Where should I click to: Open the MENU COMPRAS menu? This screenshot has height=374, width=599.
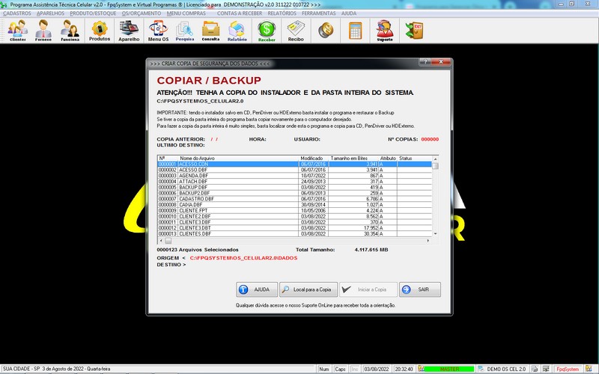coord(186,13)
